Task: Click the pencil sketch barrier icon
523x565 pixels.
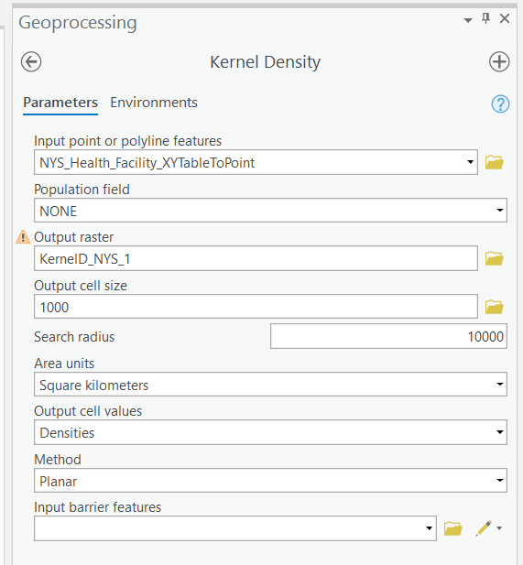Action: [x=484, y=528]
